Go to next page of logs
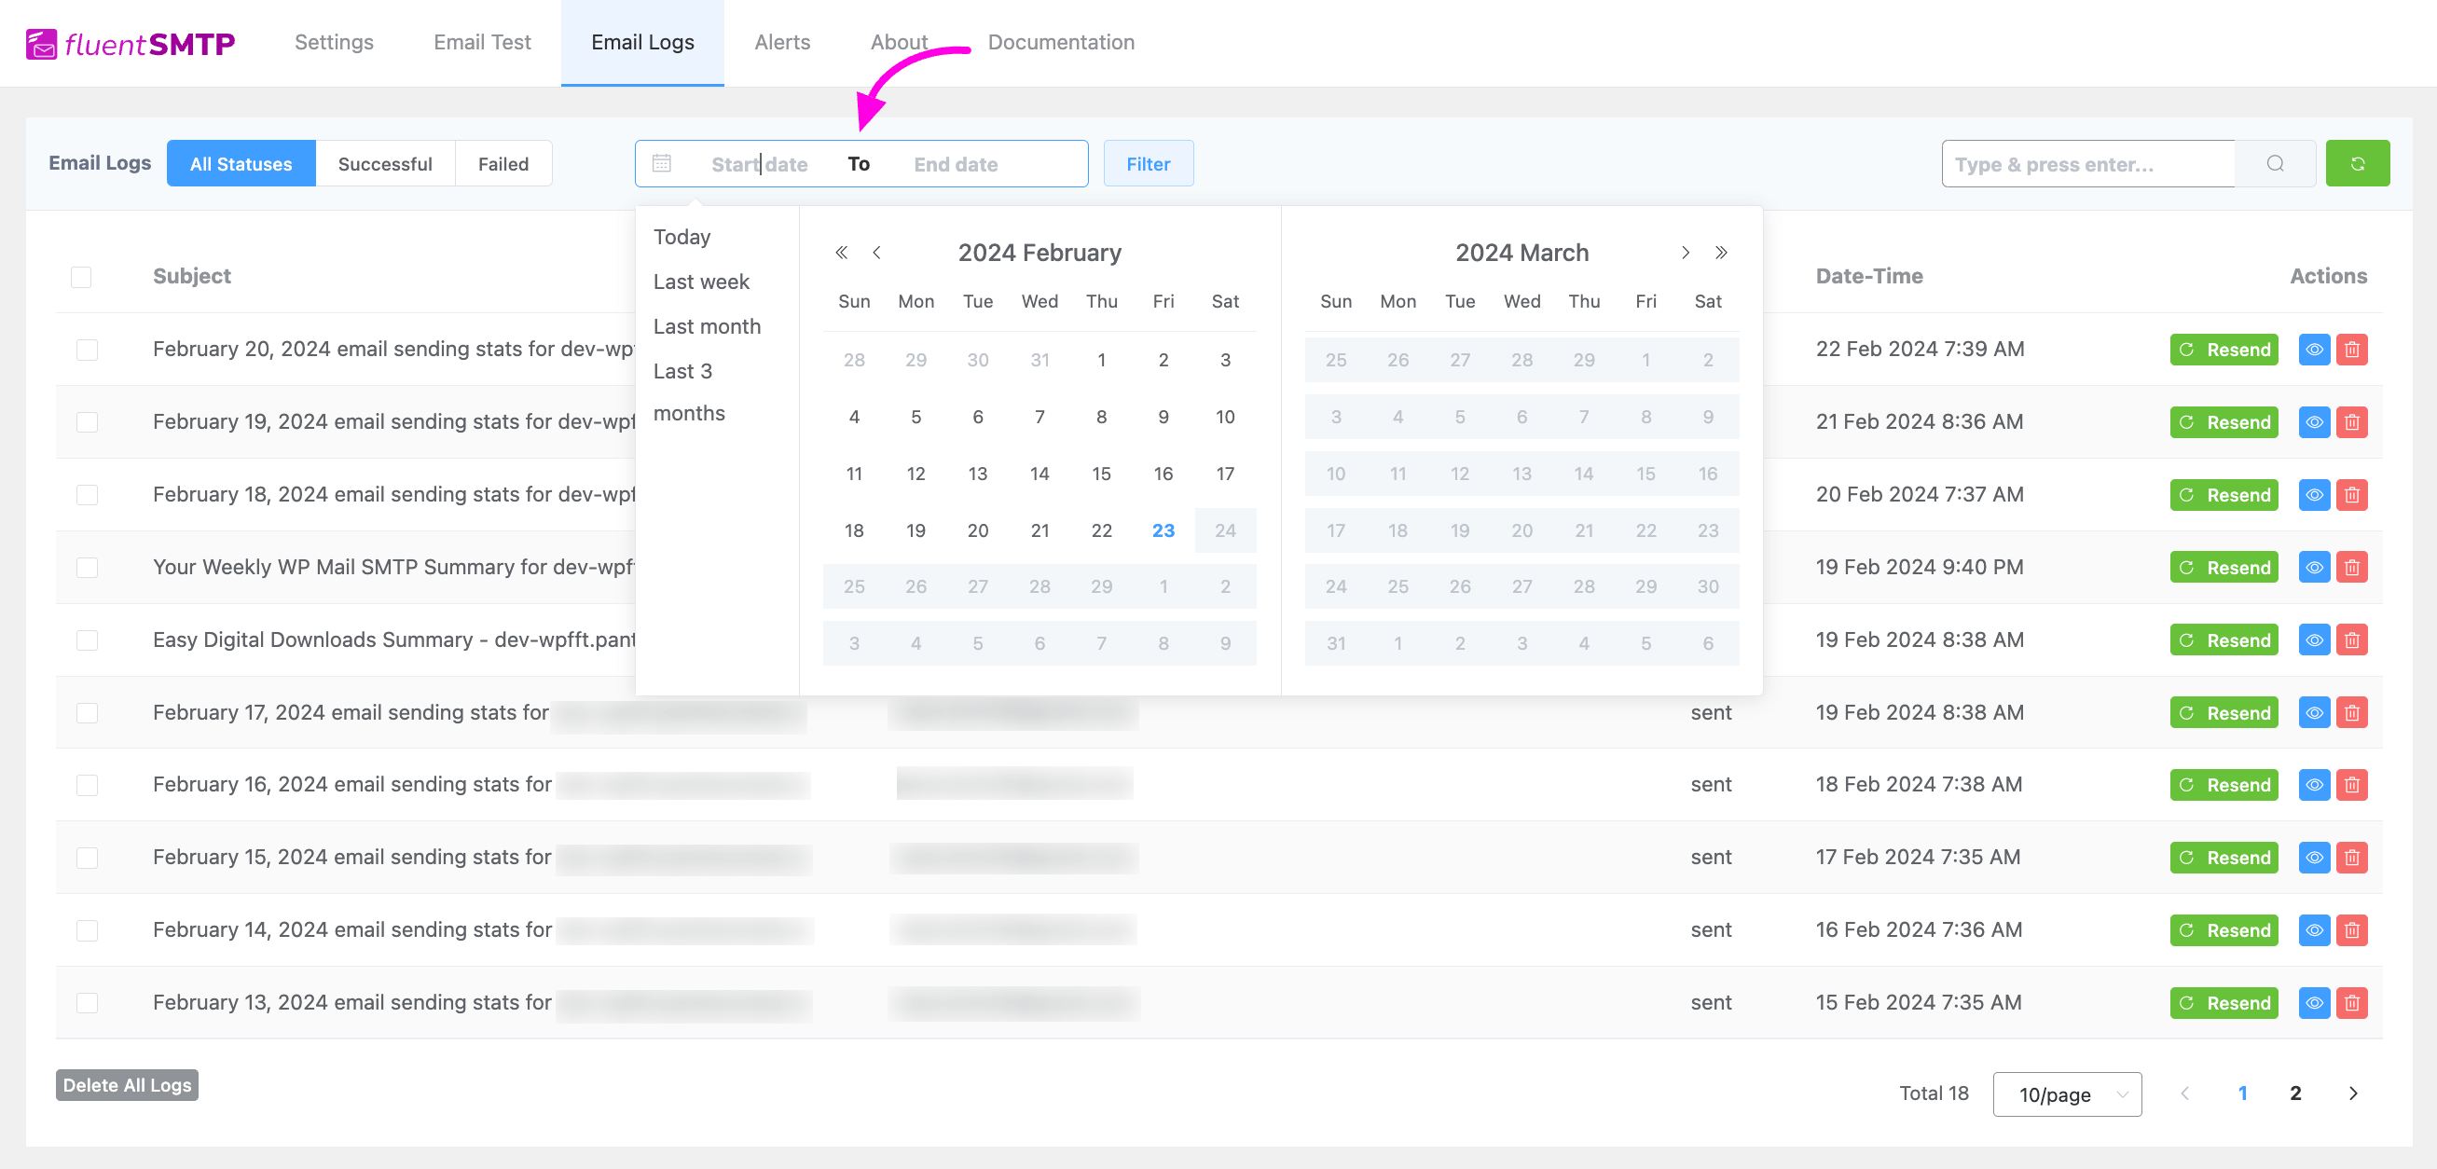This screenshot has height=1169, width=2437. pyautogui.click(x=2353, y=1093)
